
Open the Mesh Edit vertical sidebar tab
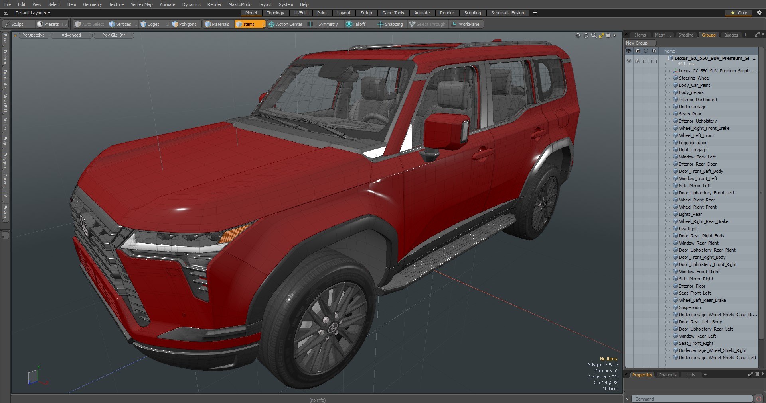coord(5,103)
